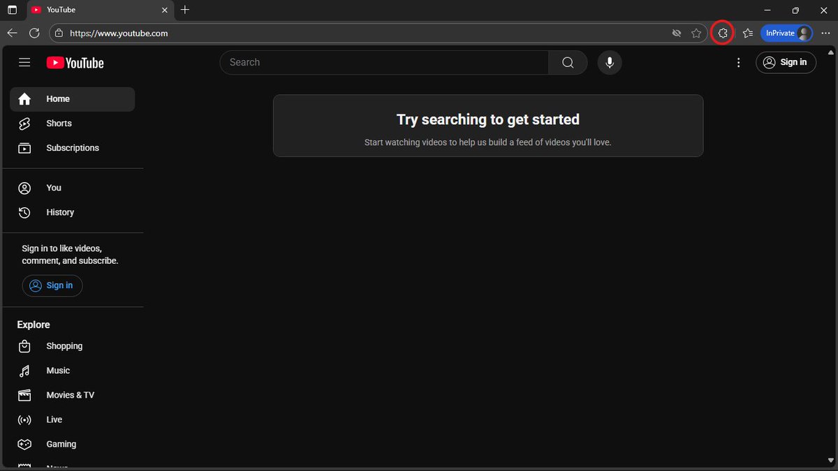Open Shopping under Explore

click(73, 346)
